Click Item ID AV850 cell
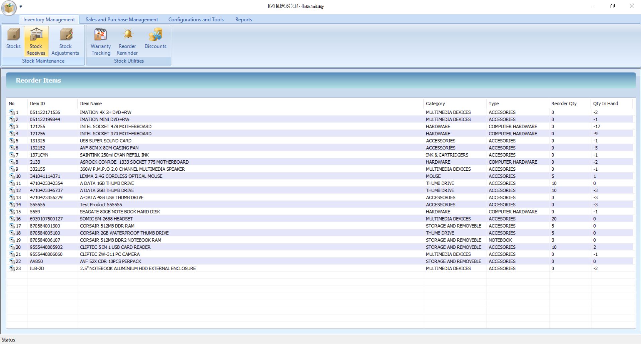This screenshot has width=641, height=344. (36, 261)
